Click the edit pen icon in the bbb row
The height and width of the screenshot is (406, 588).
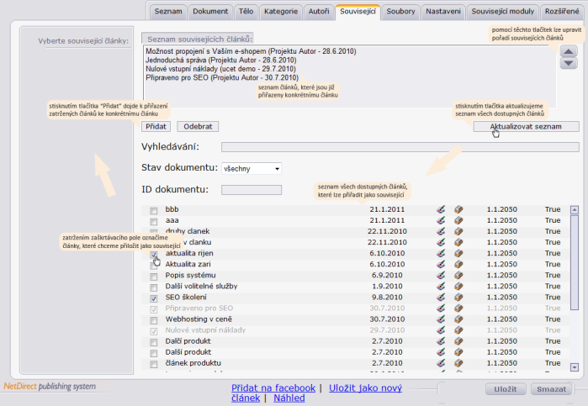[x=440, y=209]
